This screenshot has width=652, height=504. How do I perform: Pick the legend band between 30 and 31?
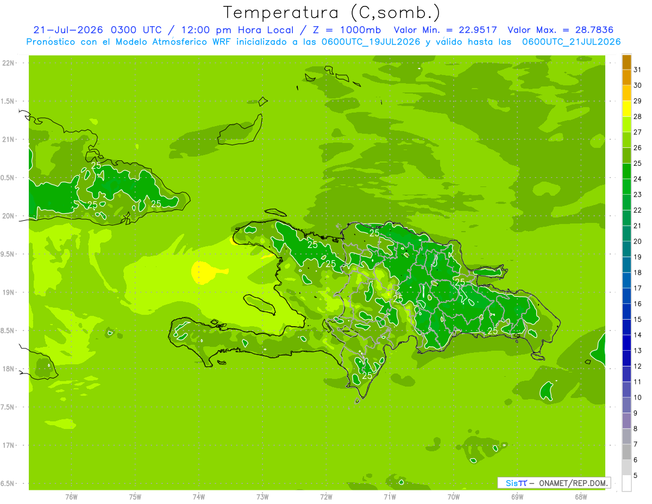626,77
